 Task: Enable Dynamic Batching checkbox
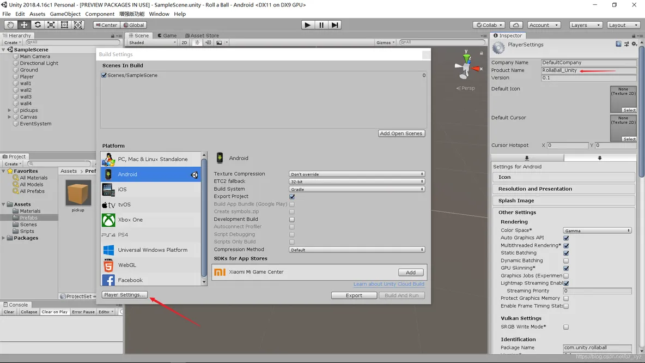[x=566, y=261]
